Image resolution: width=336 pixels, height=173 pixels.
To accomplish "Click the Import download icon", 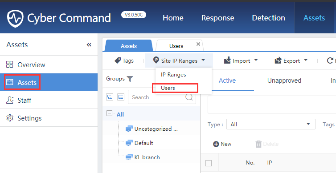I will 227,60.
